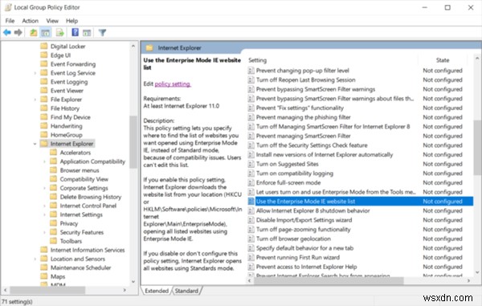
Task: Click the settings list horizontal scrollbar thumb
Action: (x=328, y=280)
